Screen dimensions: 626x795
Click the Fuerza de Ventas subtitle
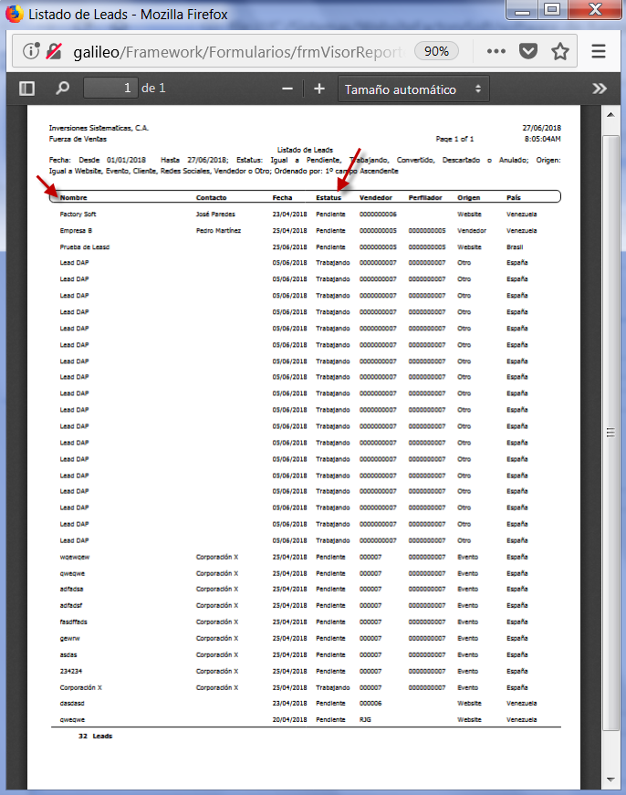tap(78, 139)
